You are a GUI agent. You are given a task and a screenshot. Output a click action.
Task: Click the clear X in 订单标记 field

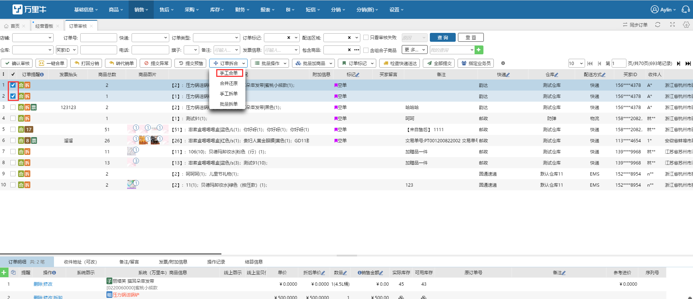[x=289, y=37]
